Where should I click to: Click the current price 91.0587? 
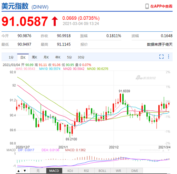click(25, 21)
